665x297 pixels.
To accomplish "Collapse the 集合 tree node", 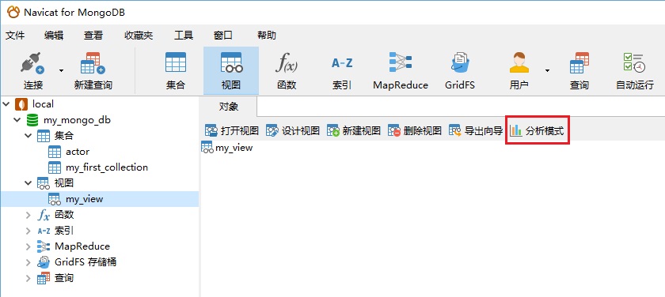I will pos(28,136).
